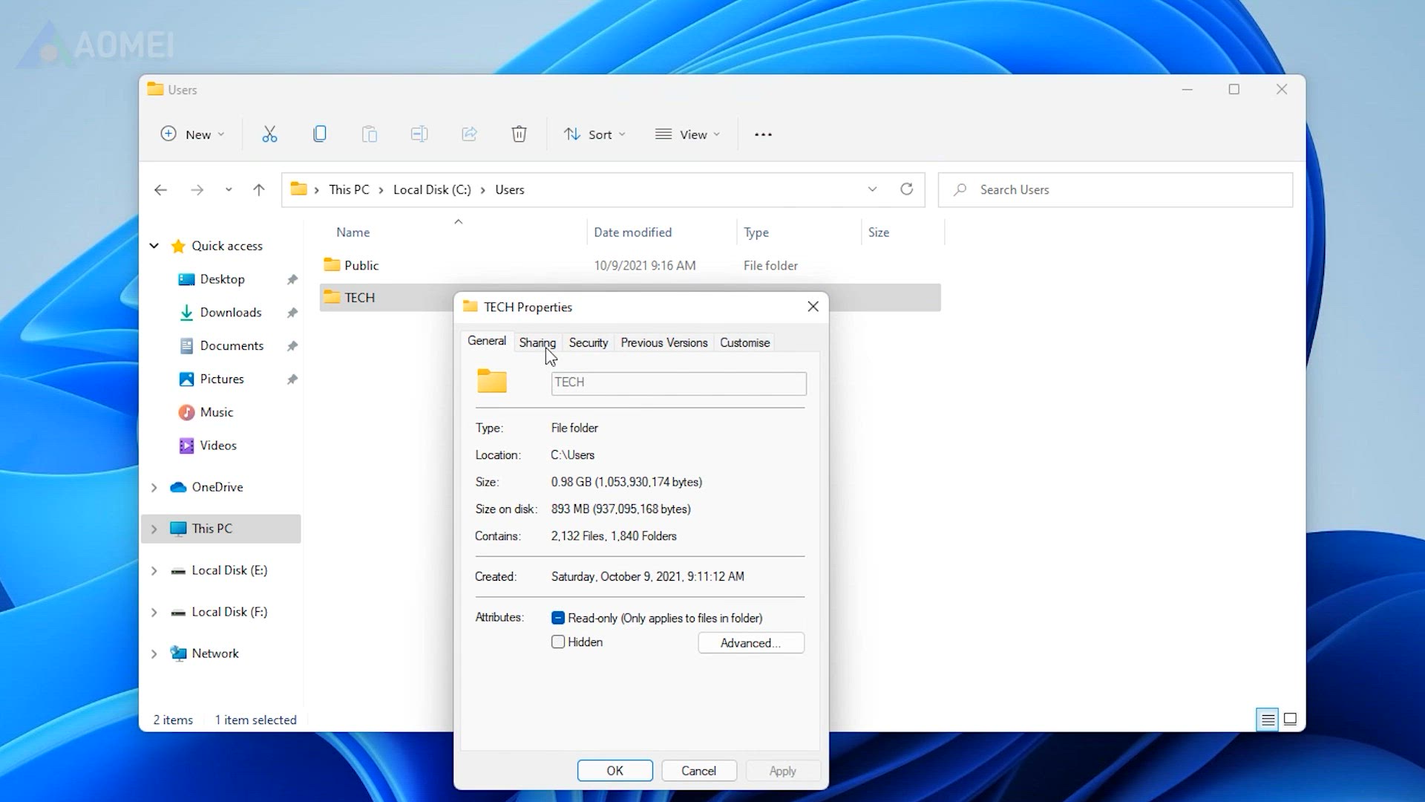The height and width of the screenshot is (802, 1425).
Task: Toggle the Read-only attribute checkbox
Action: [x=558, y=618]
